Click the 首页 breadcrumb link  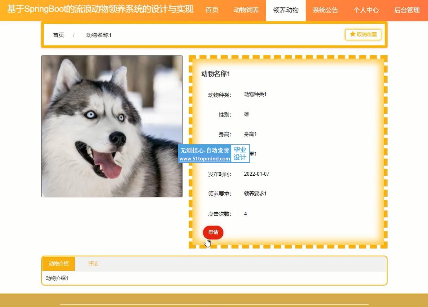(x=59, y=35)
